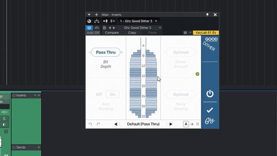Step bit depth down with left arrow
277x156 pixels.
click(90, 52)
